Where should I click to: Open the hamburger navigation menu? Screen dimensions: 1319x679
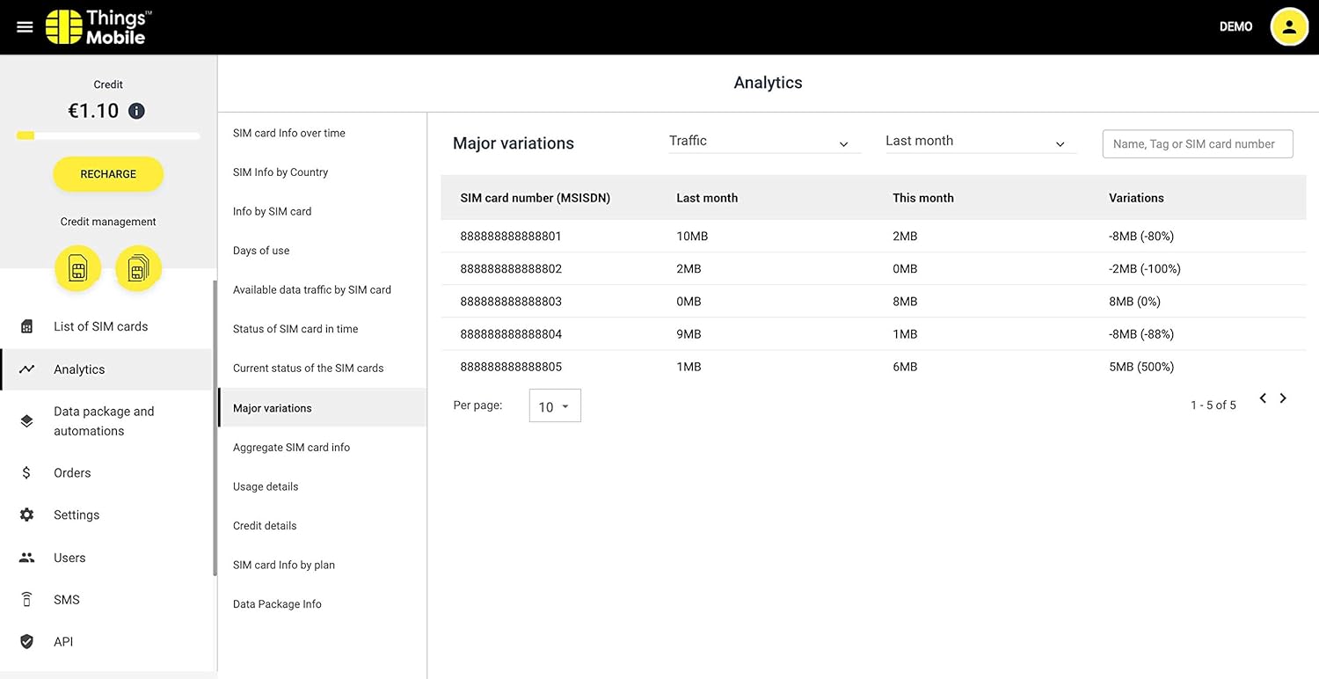pyautogui.click(x=25, y=27)
